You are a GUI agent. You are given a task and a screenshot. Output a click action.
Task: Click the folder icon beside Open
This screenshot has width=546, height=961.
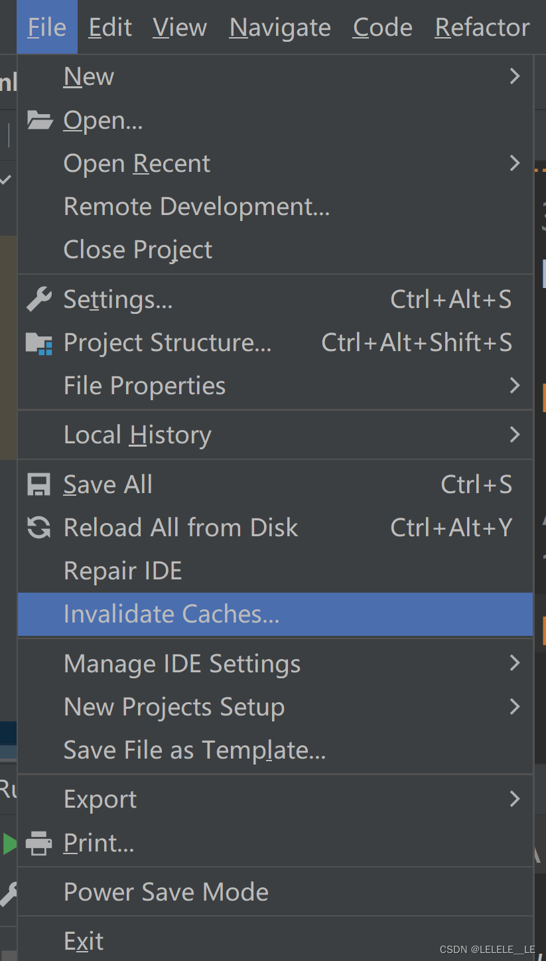(39, 120)
